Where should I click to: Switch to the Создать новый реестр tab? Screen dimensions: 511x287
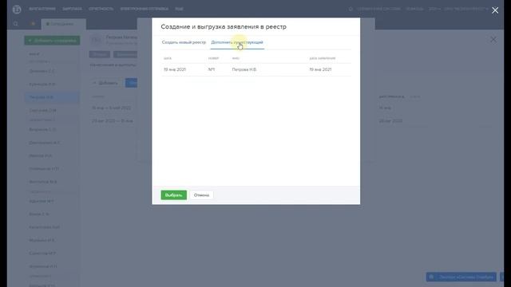(x=184, y=42)
